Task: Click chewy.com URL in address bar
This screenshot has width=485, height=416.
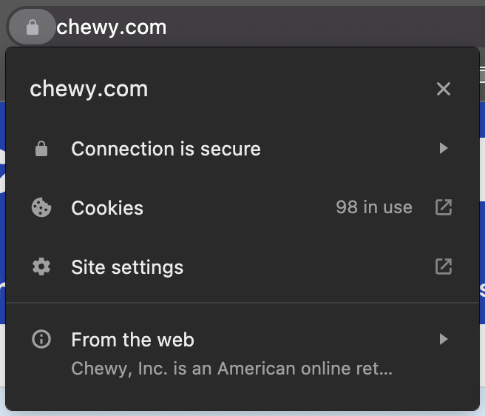Action: 112,27
